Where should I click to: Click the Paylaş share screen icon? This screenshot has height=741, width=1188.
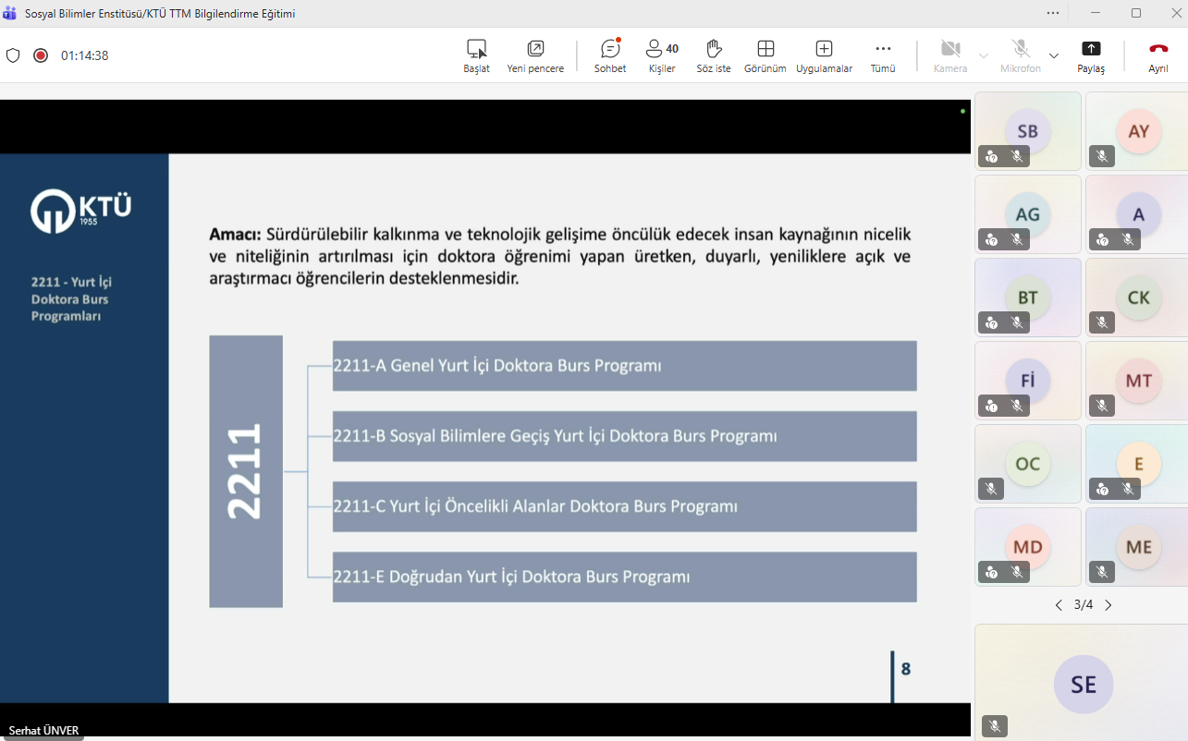pos(1091,55)
